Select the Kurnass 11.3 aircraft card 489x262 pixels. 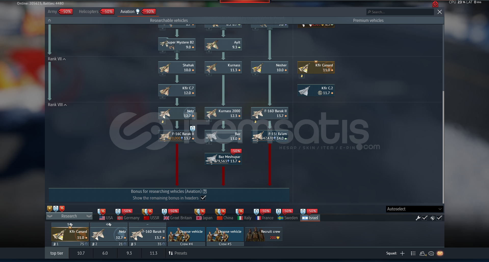click(x=223, y=67)
